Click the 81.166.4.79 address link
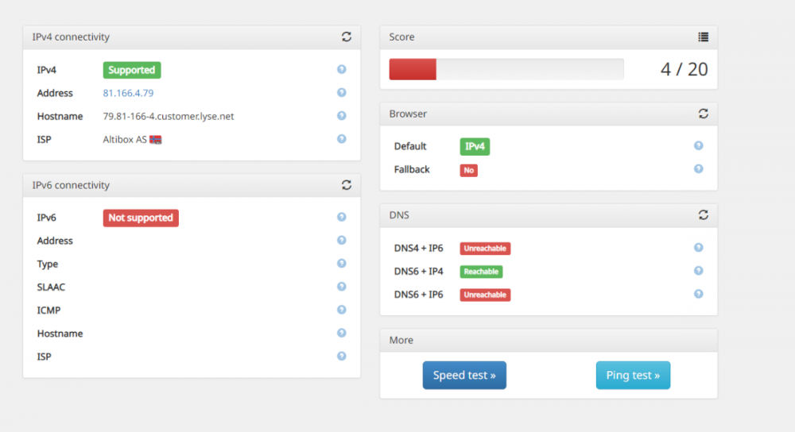The height and width of the screenshot is (432, 795). coord(128,93)
